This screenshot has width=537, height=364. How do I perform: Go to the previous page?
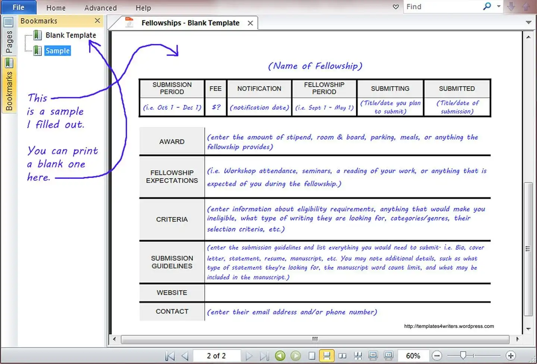click(185, 356)
